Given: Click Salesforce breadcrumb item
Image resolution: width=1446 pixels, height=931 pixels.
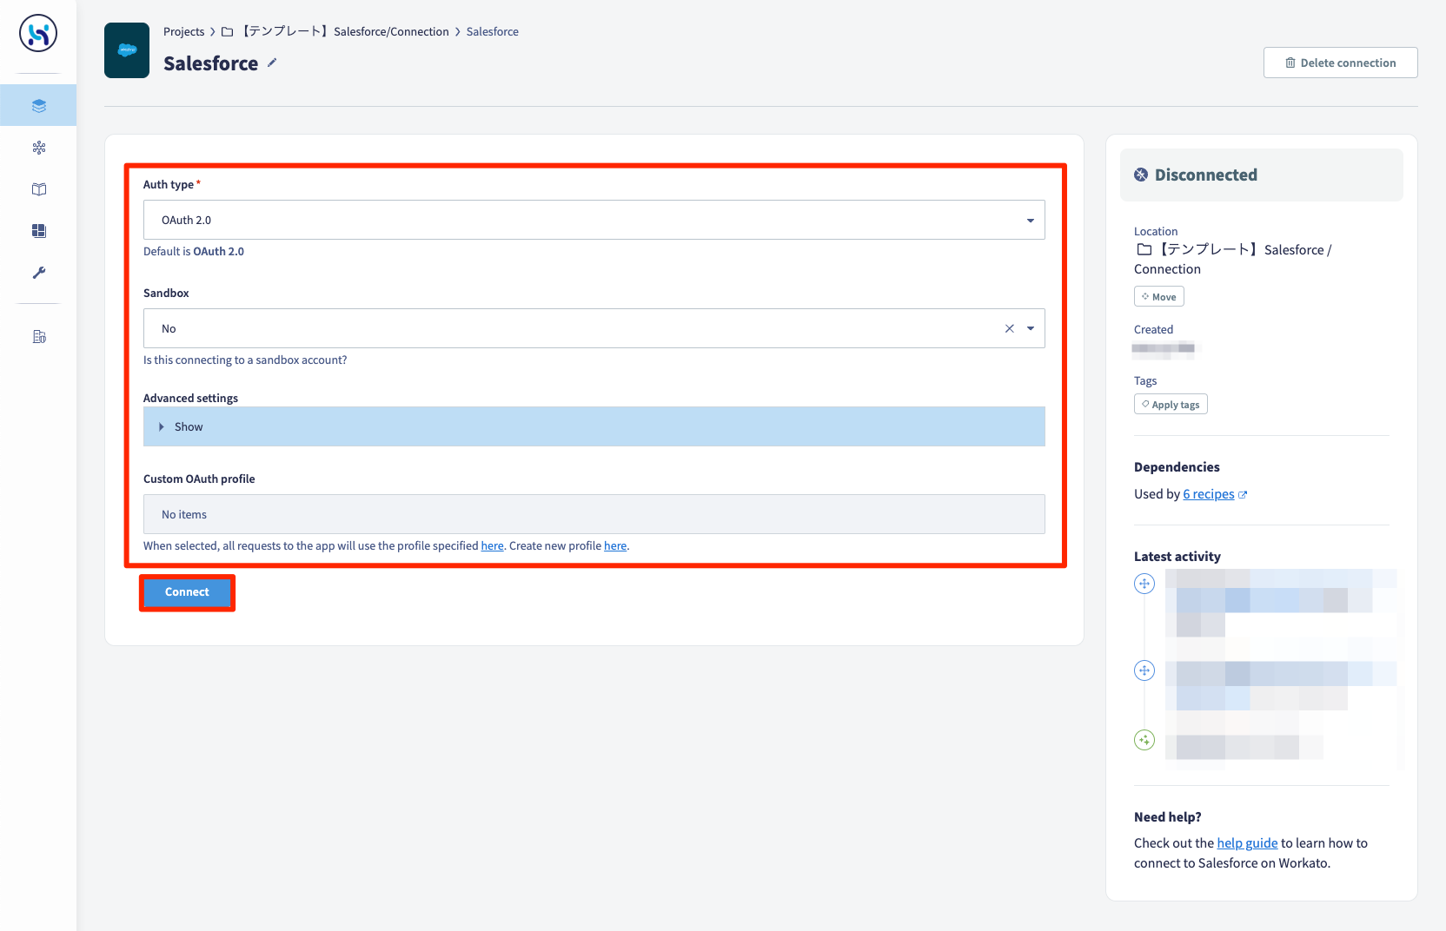Looking at the screenshot, I should pos(493,32).
